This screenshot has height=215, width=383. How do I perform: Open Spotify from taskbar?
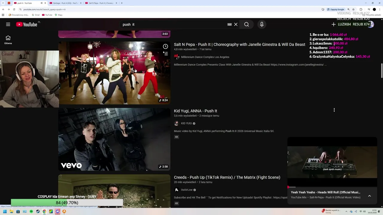click(31, 211)
